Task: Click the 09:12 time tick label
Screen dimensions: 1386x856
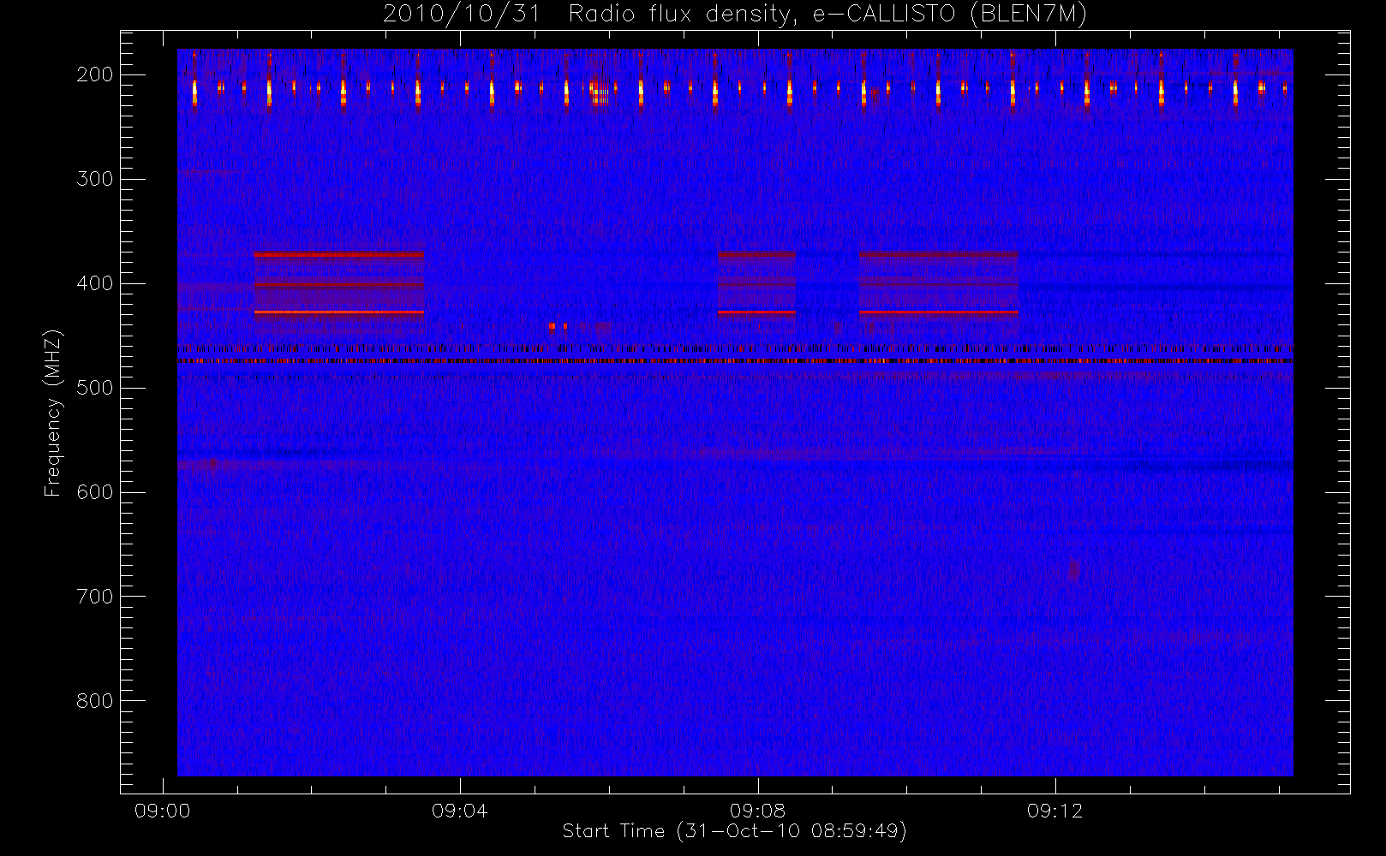Action: click(1055, 811)
